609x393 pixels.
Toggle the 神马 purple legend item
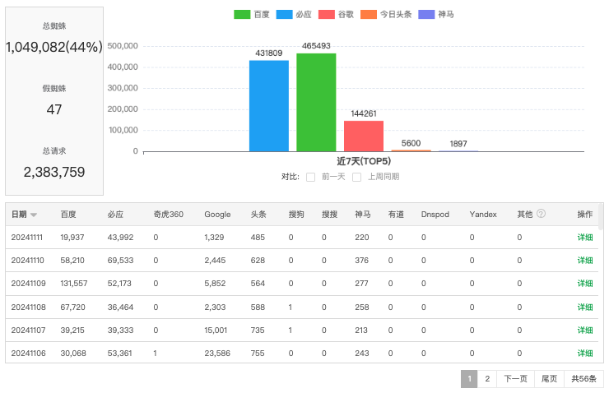(436, 15)
